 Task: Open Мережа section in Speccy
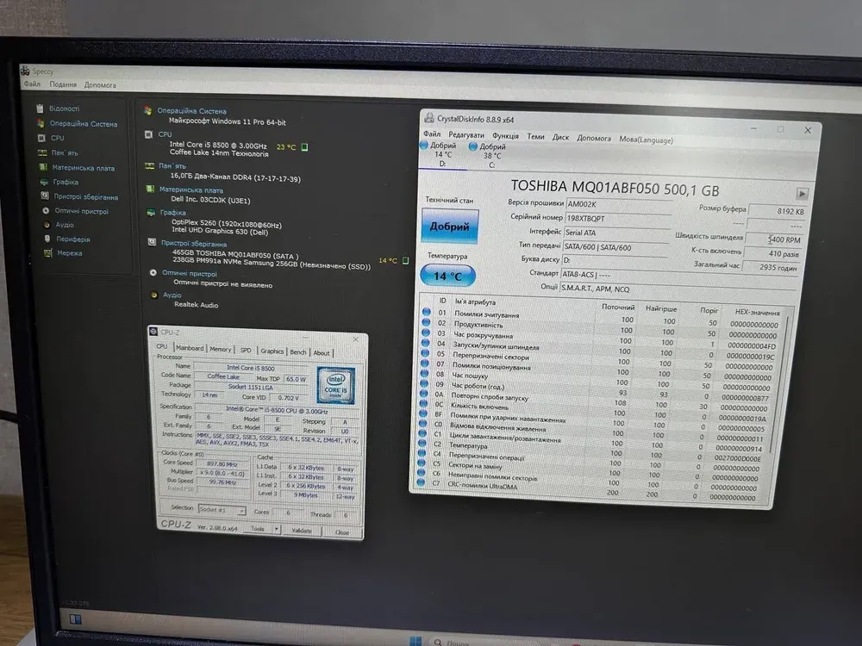tap(70, 253)
